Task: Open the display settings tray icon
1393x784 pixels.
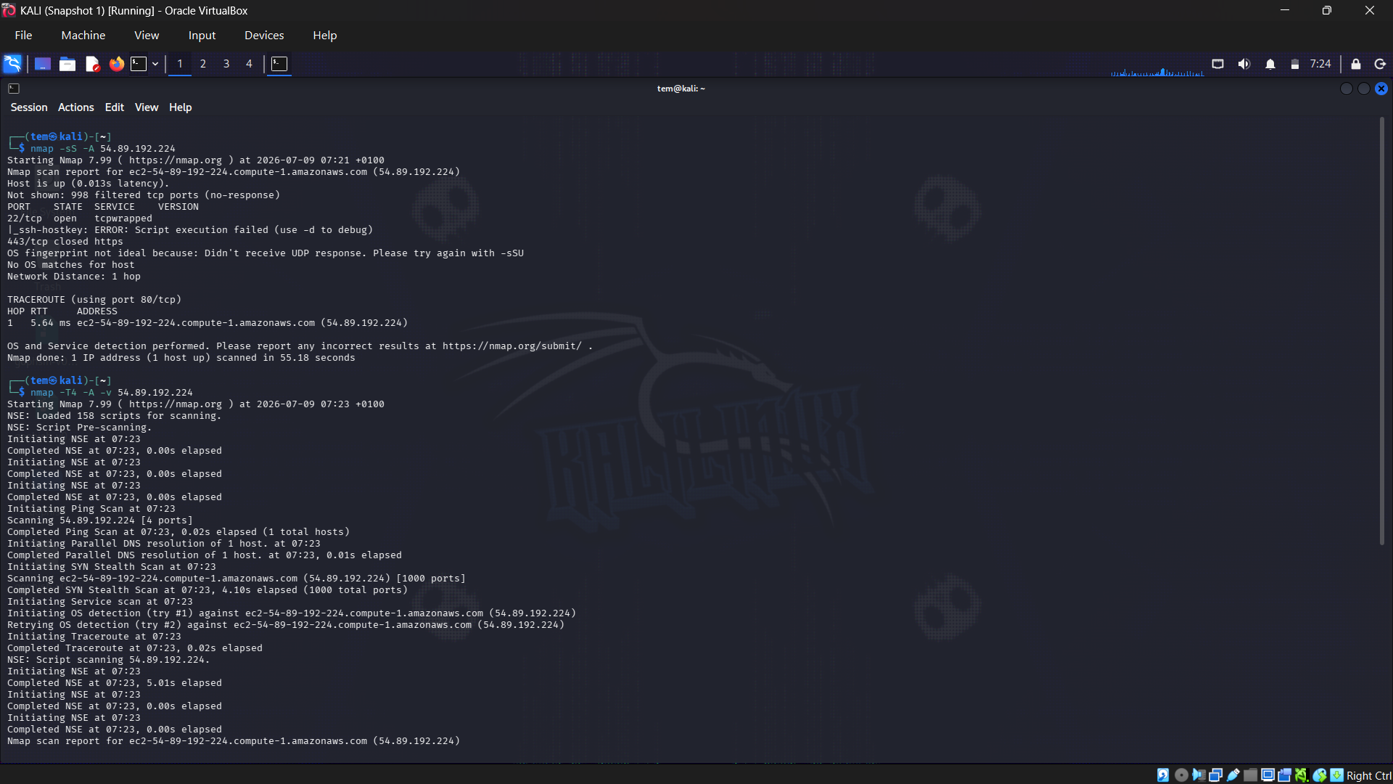Action: coord(1218,64)
